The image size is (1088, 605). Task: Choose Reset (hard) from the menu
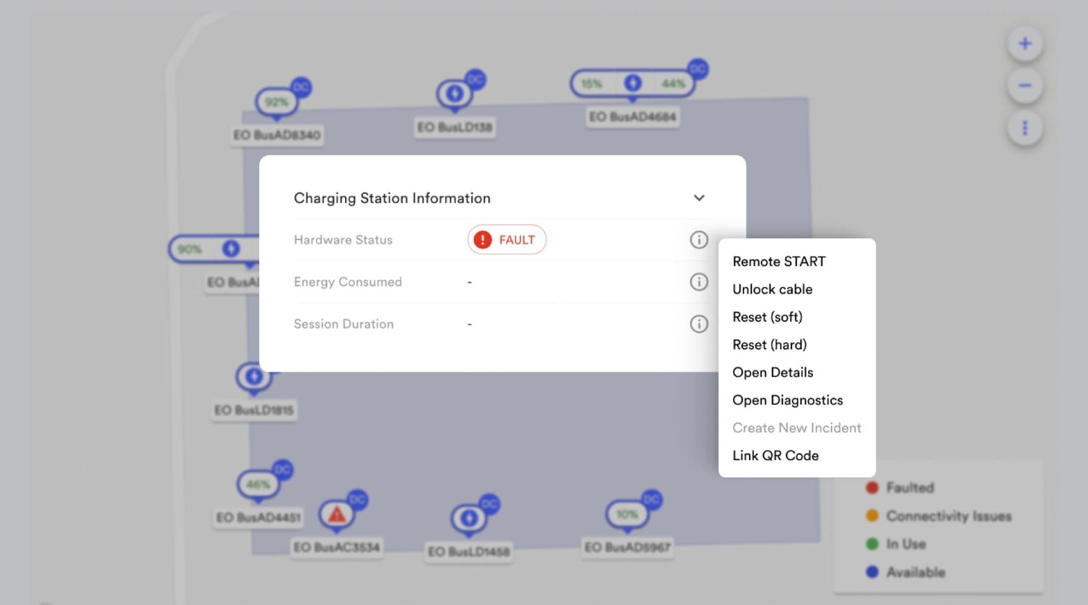click(x=769, y=345)
